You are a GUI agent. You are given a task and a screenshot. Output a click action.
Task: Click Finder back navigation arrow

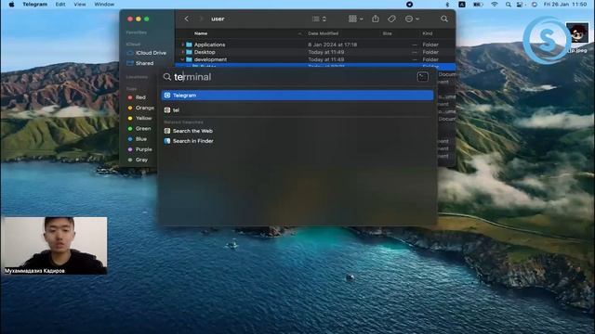tap(186, 19)
